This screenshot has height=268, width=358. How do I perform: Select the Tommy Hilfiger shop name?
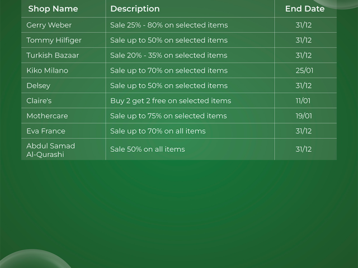coord(54,40)
